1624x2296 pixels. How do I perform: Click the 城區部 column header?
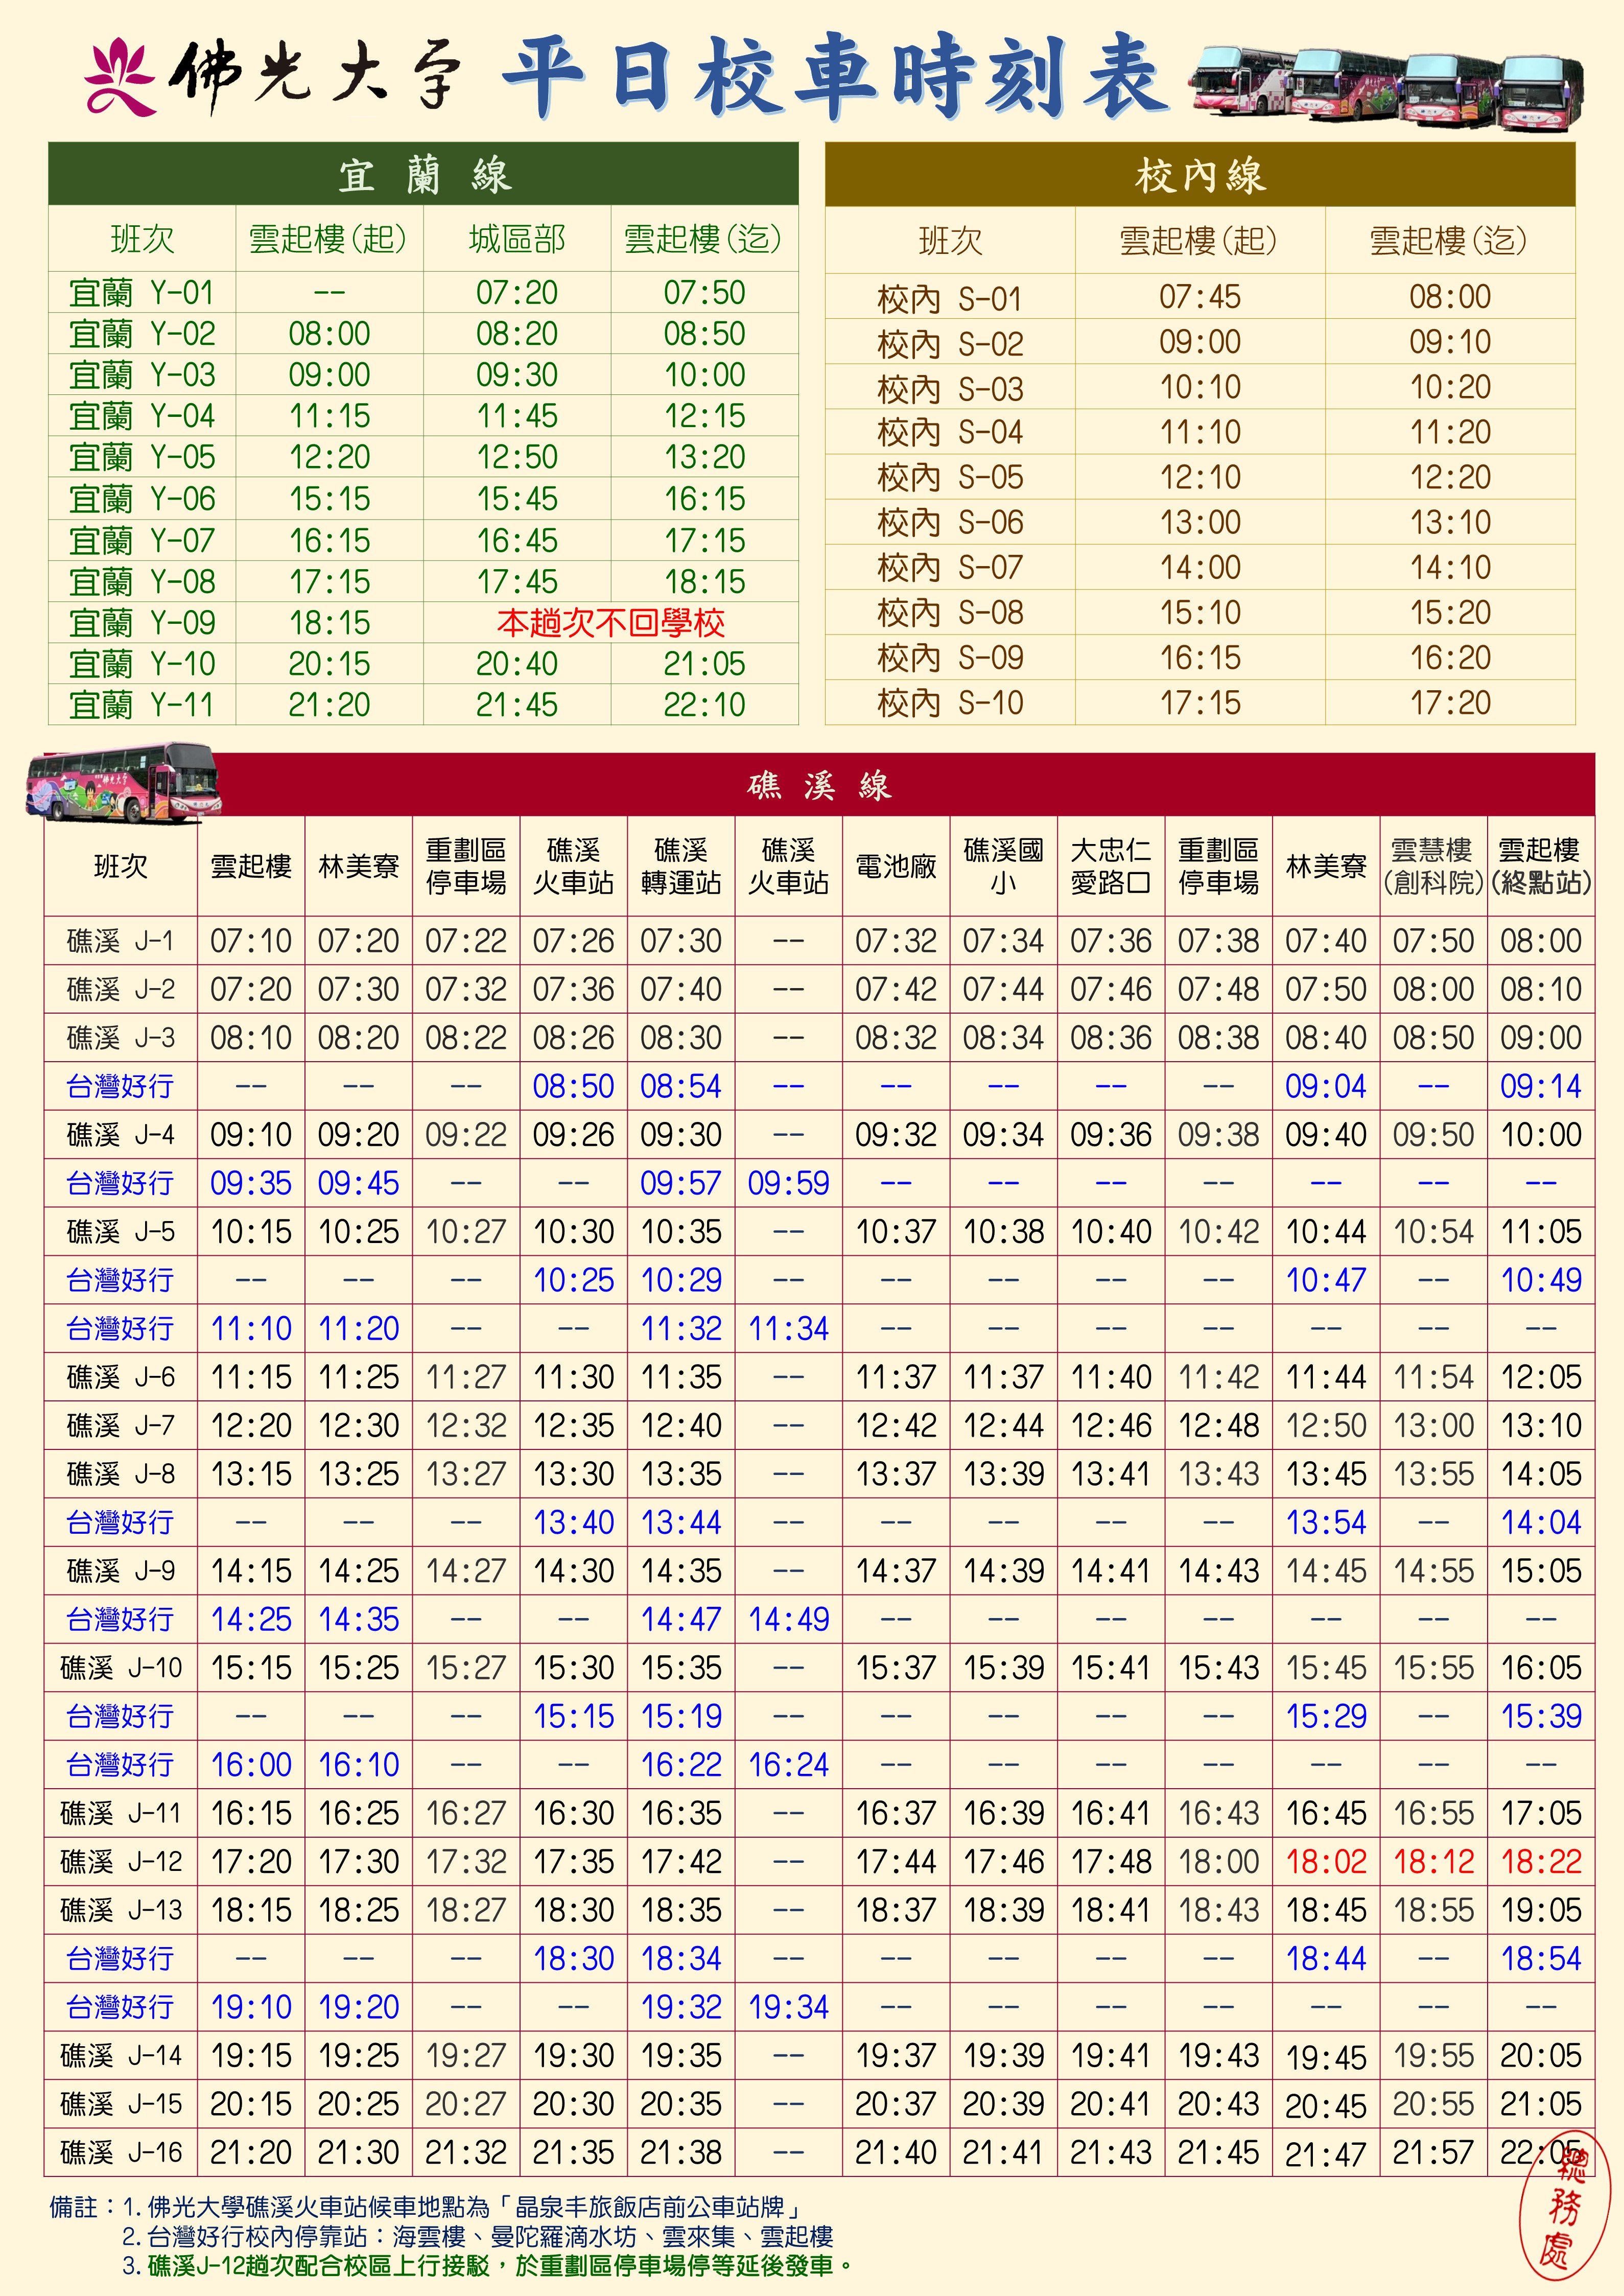pos(517,239)
